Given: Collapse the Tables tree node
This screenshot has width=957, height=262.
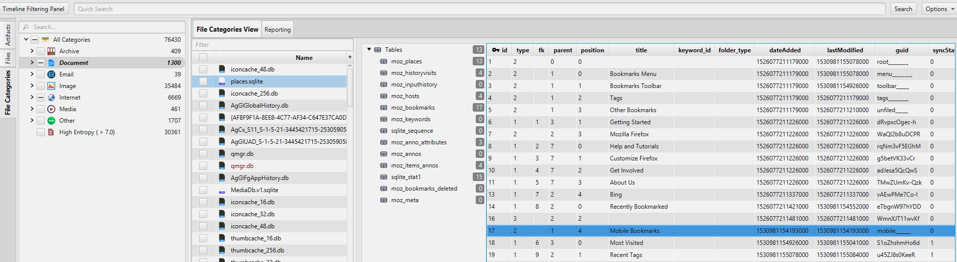Looking at the screenshot, I should (x=369, y=50).
